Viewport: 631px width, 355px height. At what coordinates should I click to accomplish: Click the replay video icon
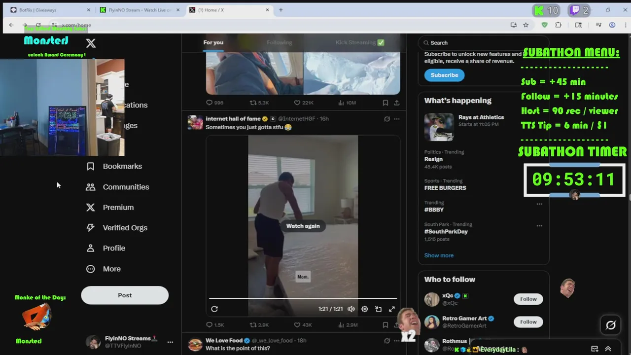point(214,309)
